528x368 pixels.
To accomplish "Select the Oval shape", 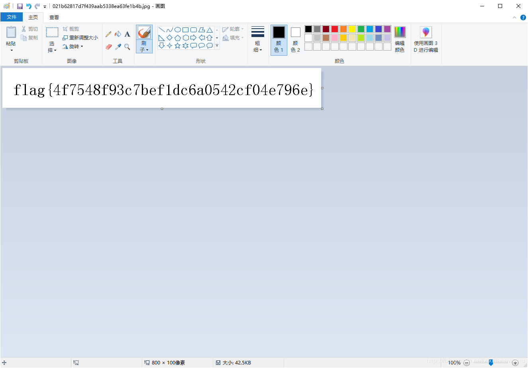I will 178,30.
